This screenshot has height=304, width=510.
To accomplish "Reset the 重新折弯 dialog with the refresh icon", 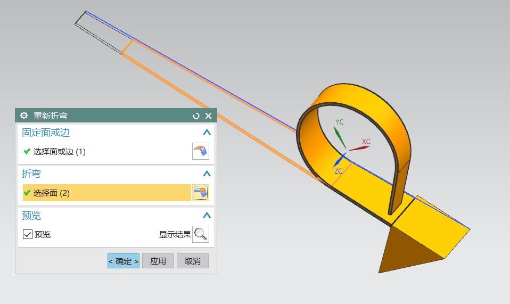I will tap(196, 116).
